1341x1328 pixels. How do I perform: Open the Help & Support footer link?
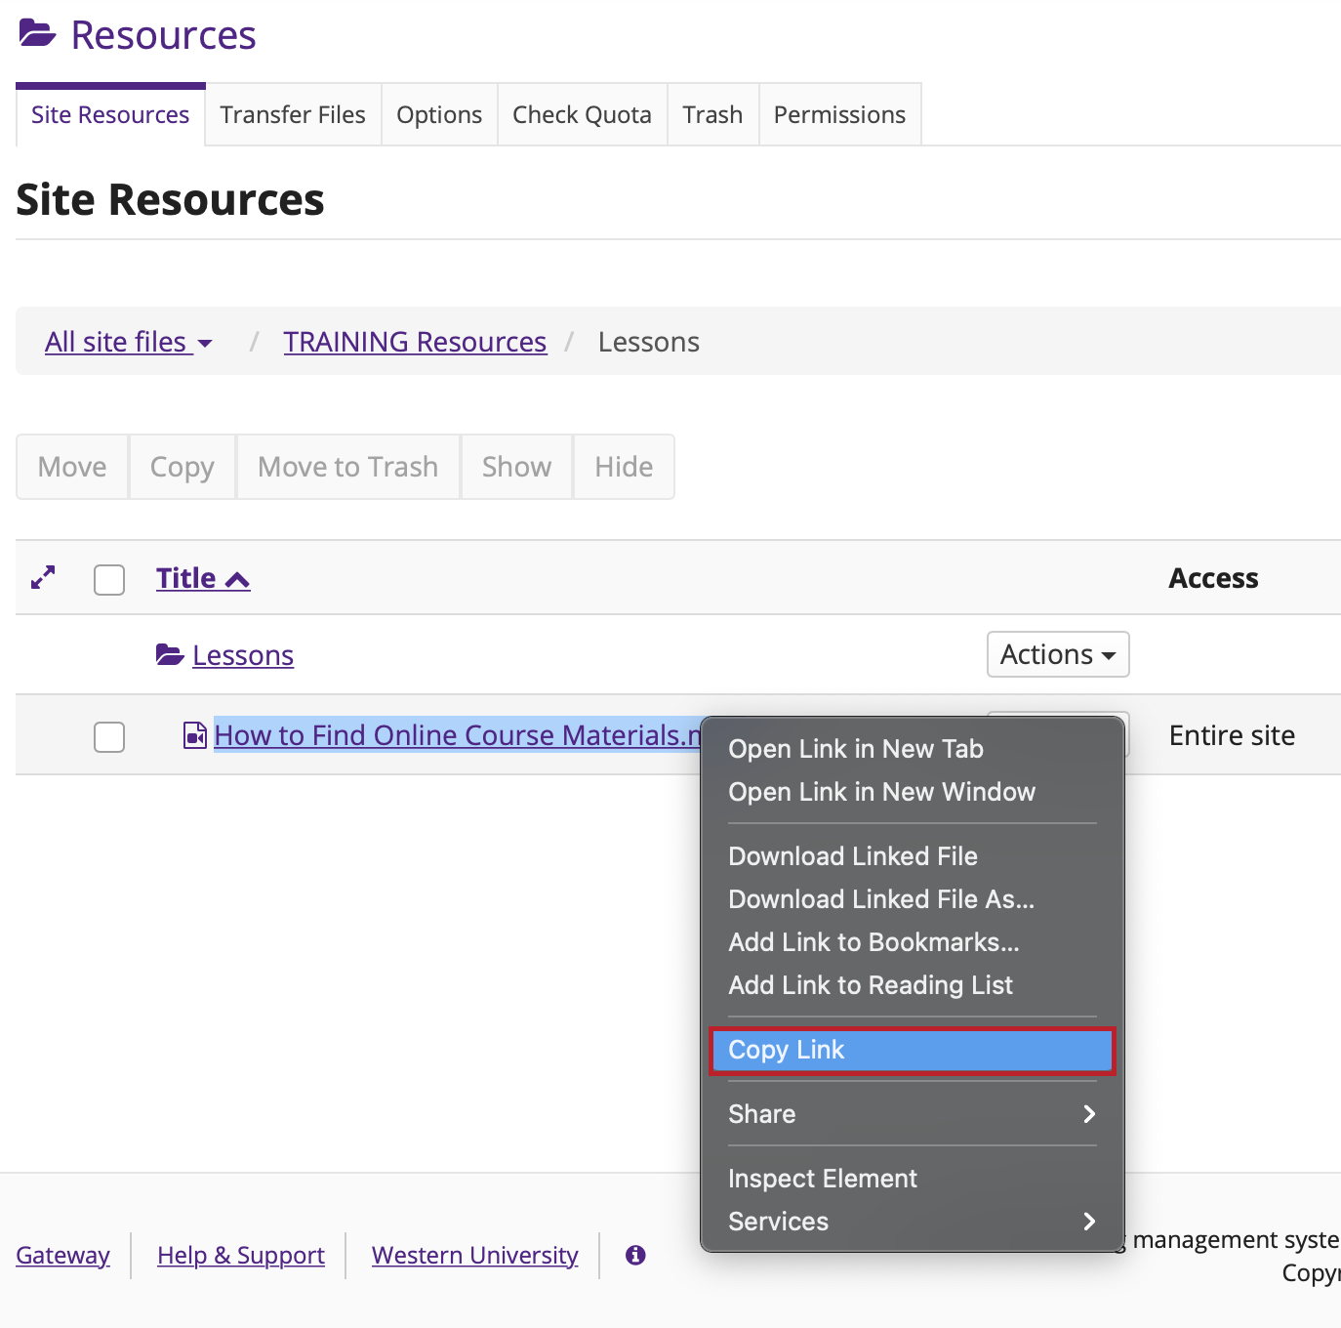(241, 1255)
